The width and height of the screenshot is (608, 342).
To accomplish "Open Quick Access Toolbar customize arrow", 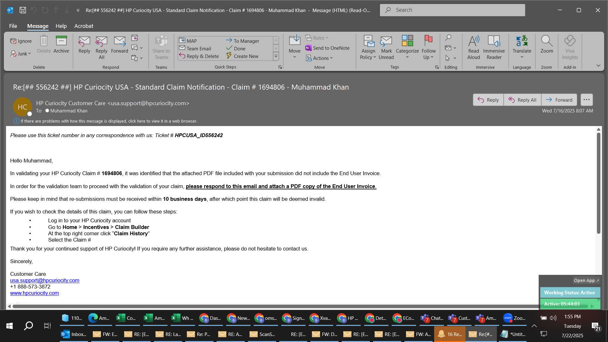I will coord(78,10).
